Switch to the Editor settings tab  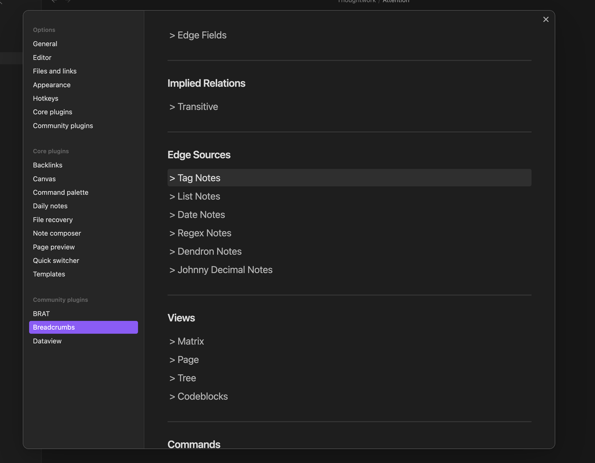(x=42, y=58)
